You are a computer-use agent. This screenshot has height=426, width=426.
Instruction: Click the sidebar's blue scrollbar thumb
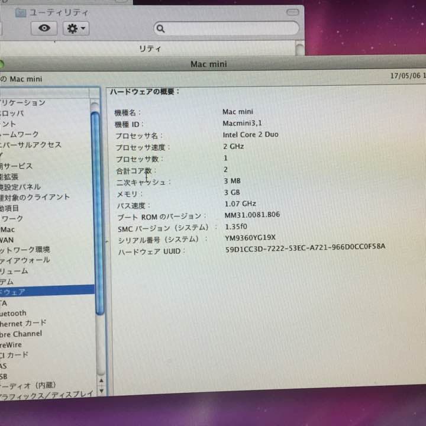click(x=96, y=213)
